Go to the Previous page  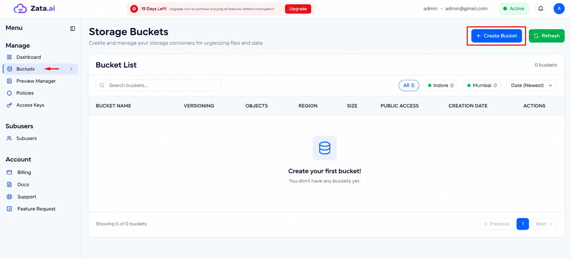(496, 224)
